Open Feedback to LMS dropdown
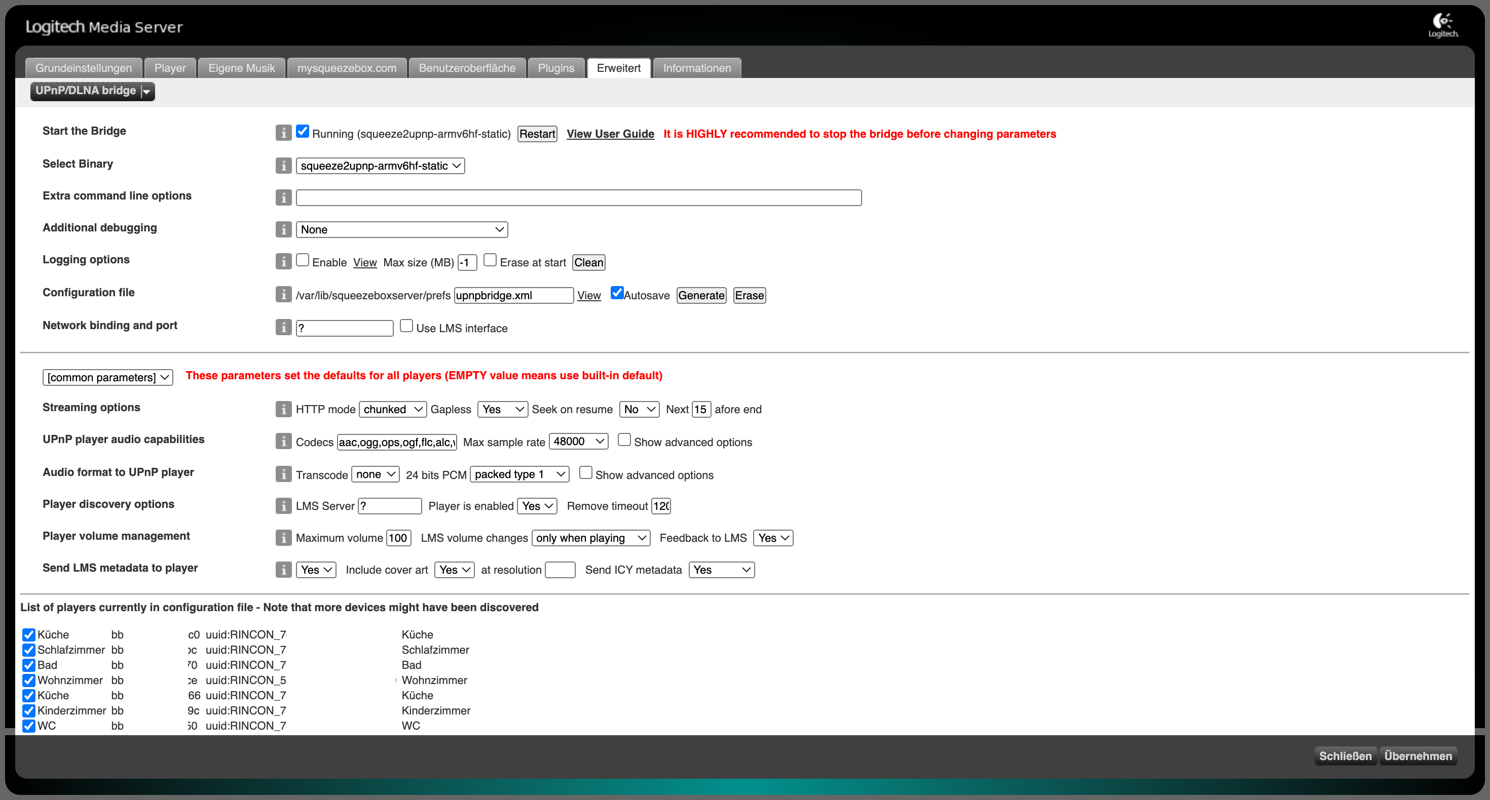Viewport: 1490px width, 800px height. pyautogui.click(x=773, y=538)
